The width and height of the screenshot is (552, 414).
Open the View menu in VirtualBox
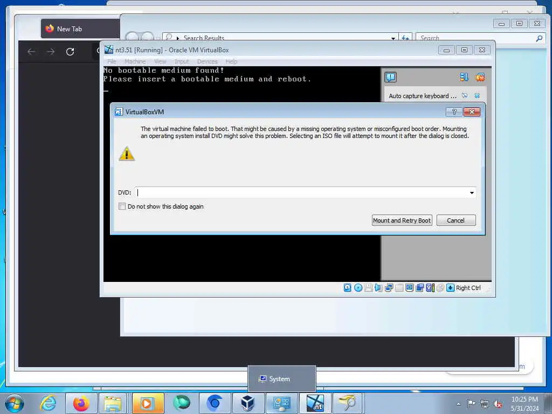point(160,61)
